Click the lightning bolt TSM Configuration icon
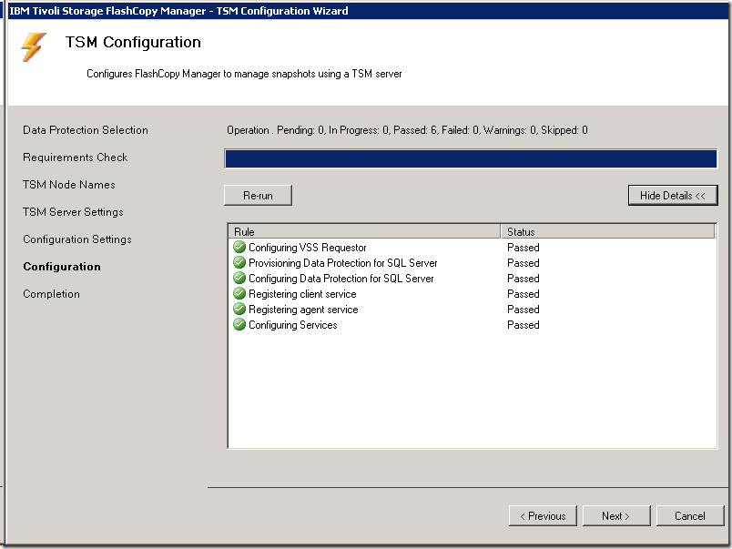 (x=34, y=47)
